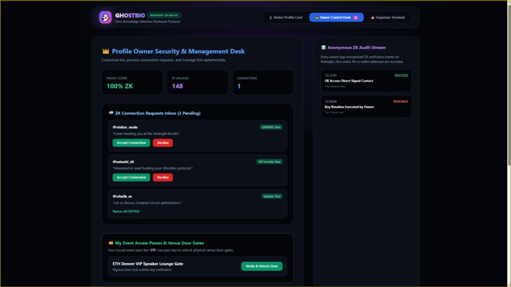Click the MIDNIGHT ZK NATIVE badge

click(x=164, y=15)
